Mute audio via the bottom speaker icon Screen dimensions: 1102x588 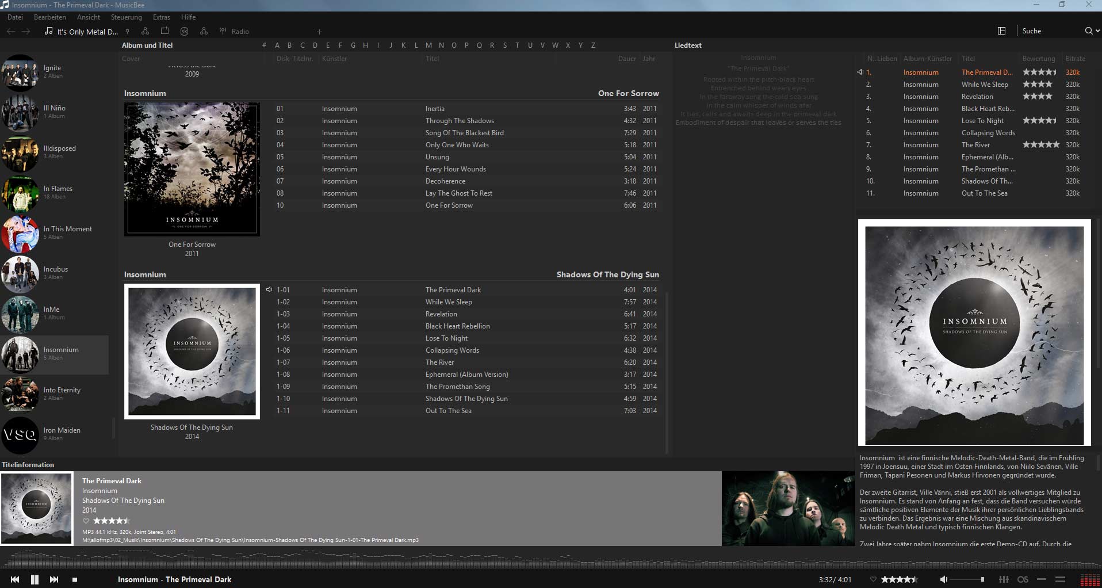pos(943,579)
